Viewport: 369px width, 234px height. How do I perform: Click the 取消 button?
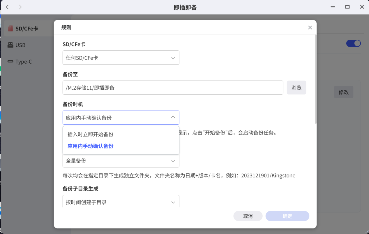[248, 216]
